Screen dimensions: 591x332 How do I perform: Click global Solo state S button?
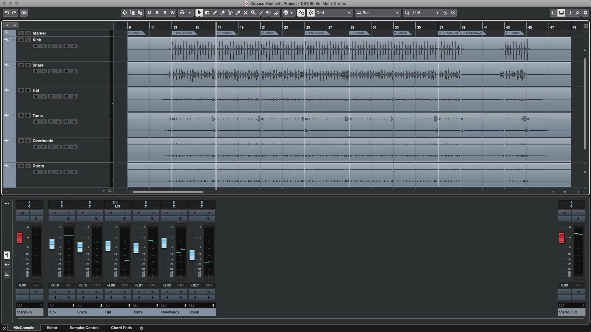(157, 13)
